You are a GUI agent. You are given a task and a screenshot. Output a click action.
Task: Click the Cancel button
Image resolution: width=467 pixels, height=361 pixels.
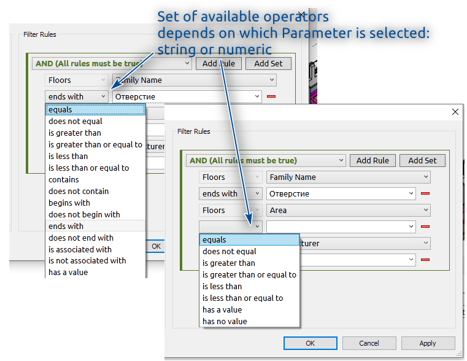point(369,343)
